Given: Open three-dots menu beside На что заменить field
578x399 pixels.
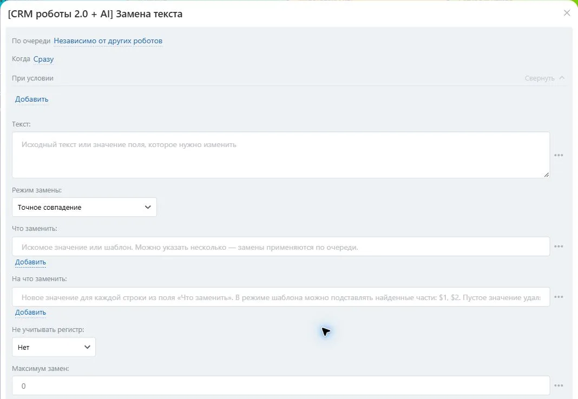Looking at the screenshot, I should [x=559, y=297].
